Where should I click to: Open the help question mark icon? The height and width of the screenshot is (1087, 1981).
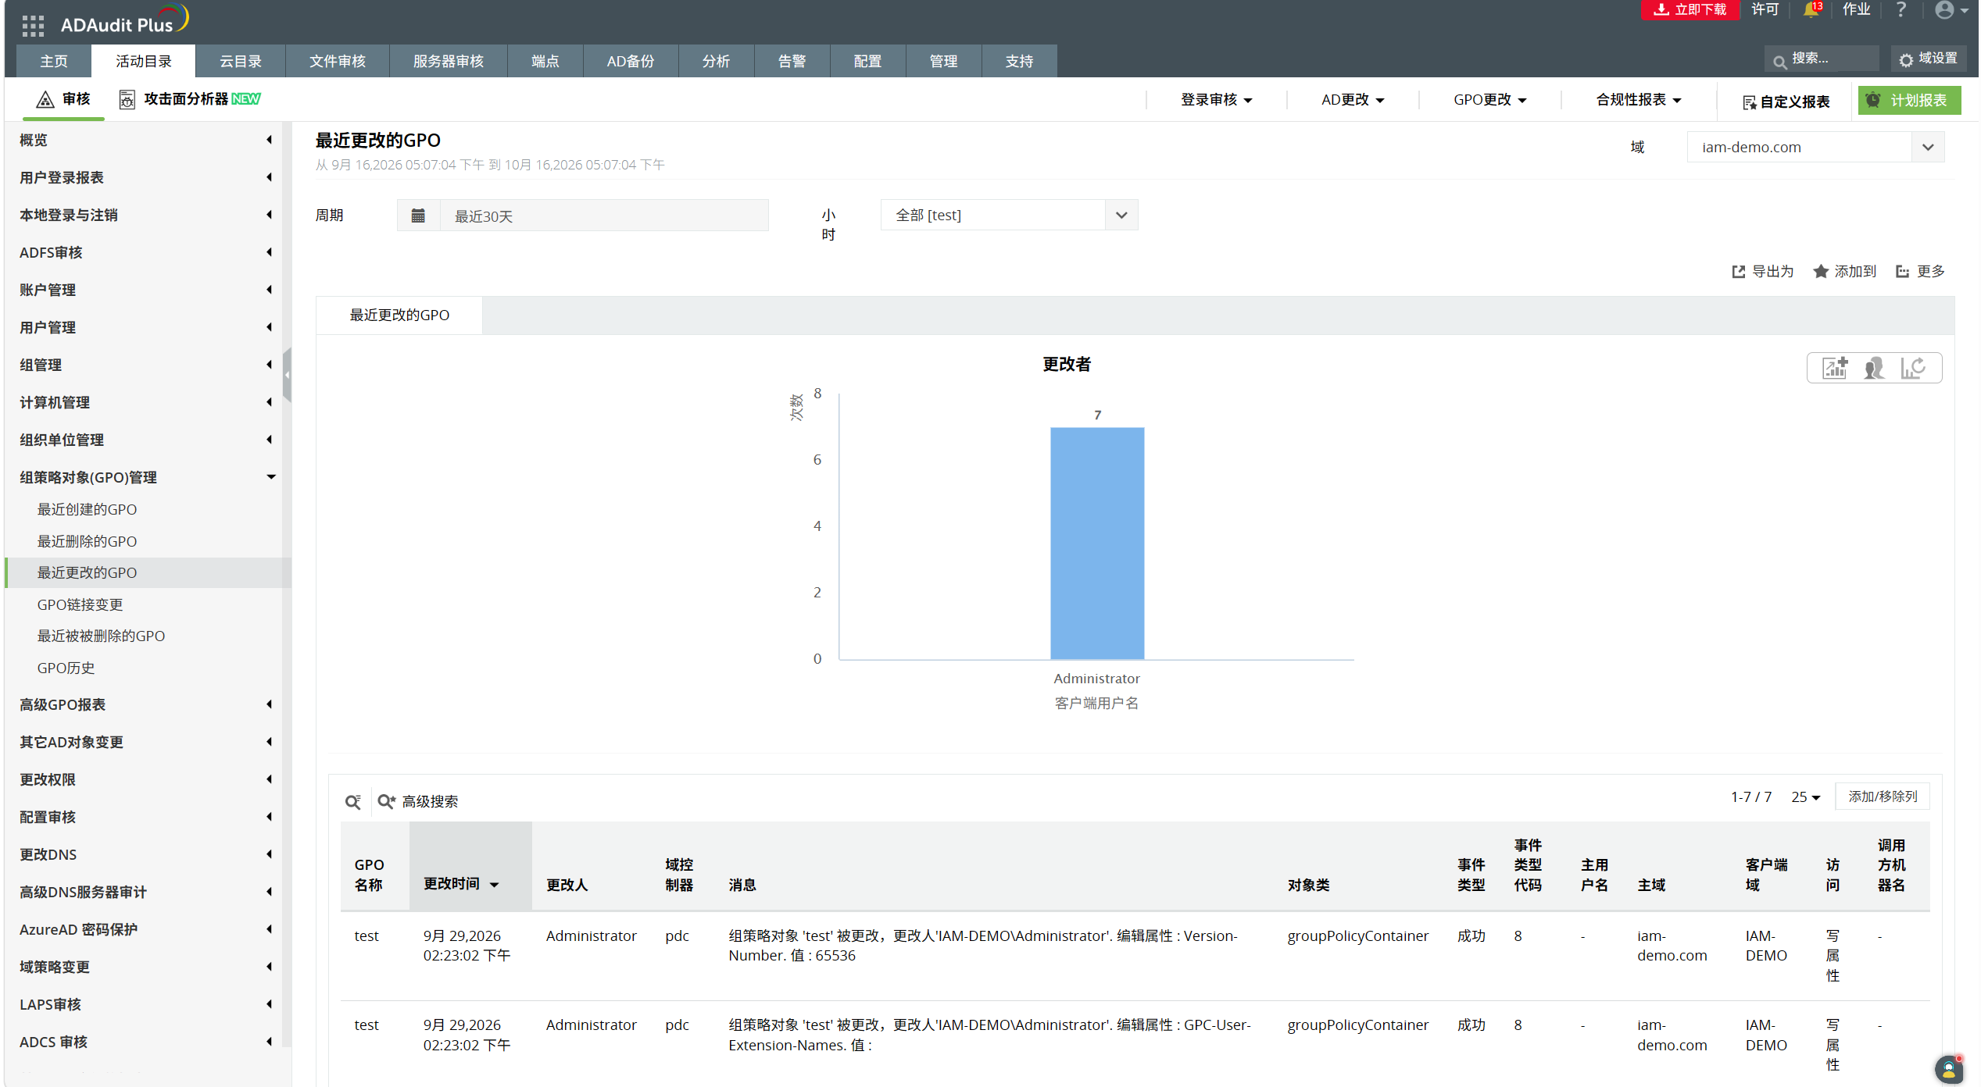(x=1901, y=9)
